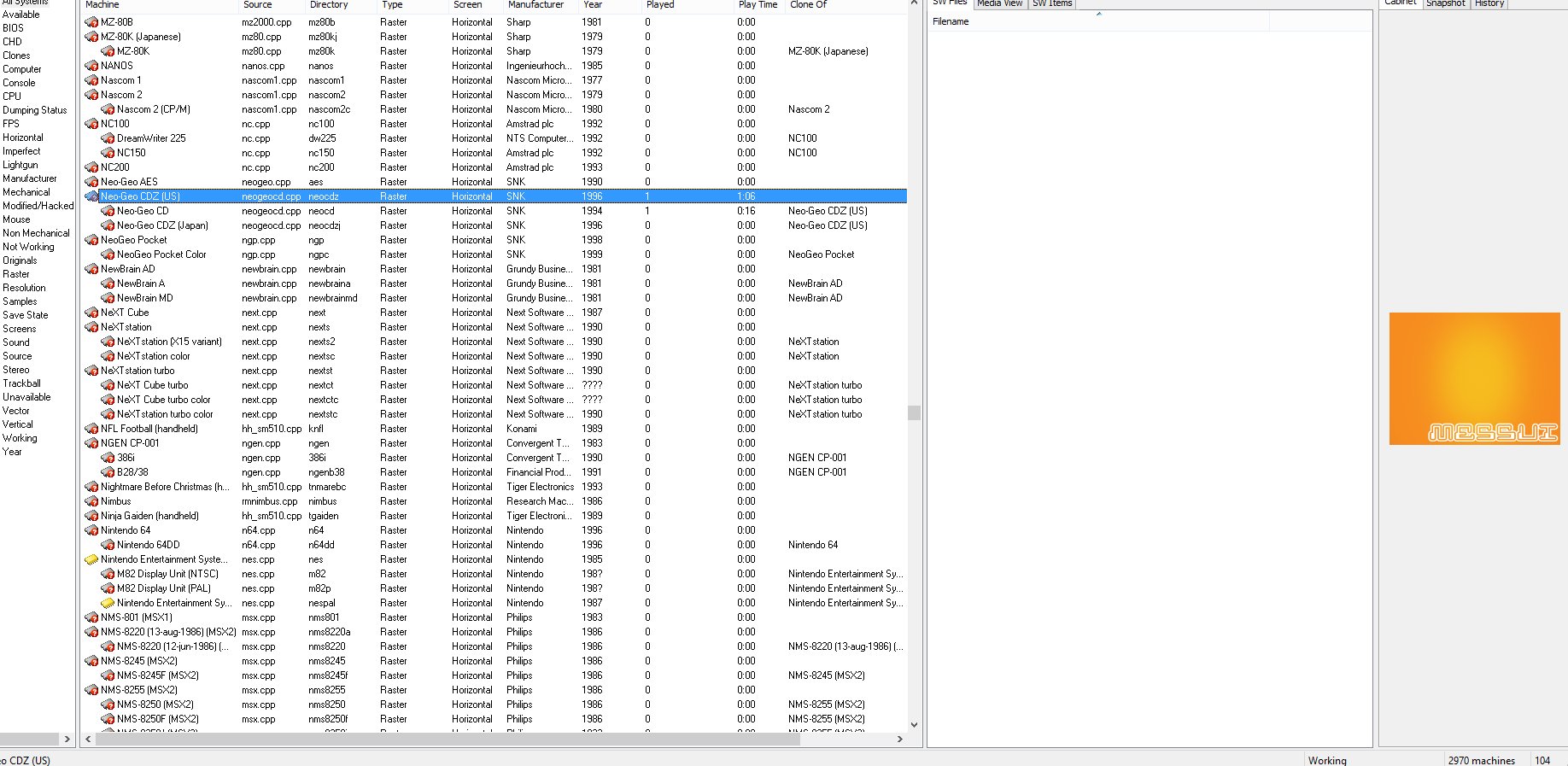Click the NMS-801 (MSX1) machine icon
This screenshot has height=766, width=1568.
click(x=91, y=617)
